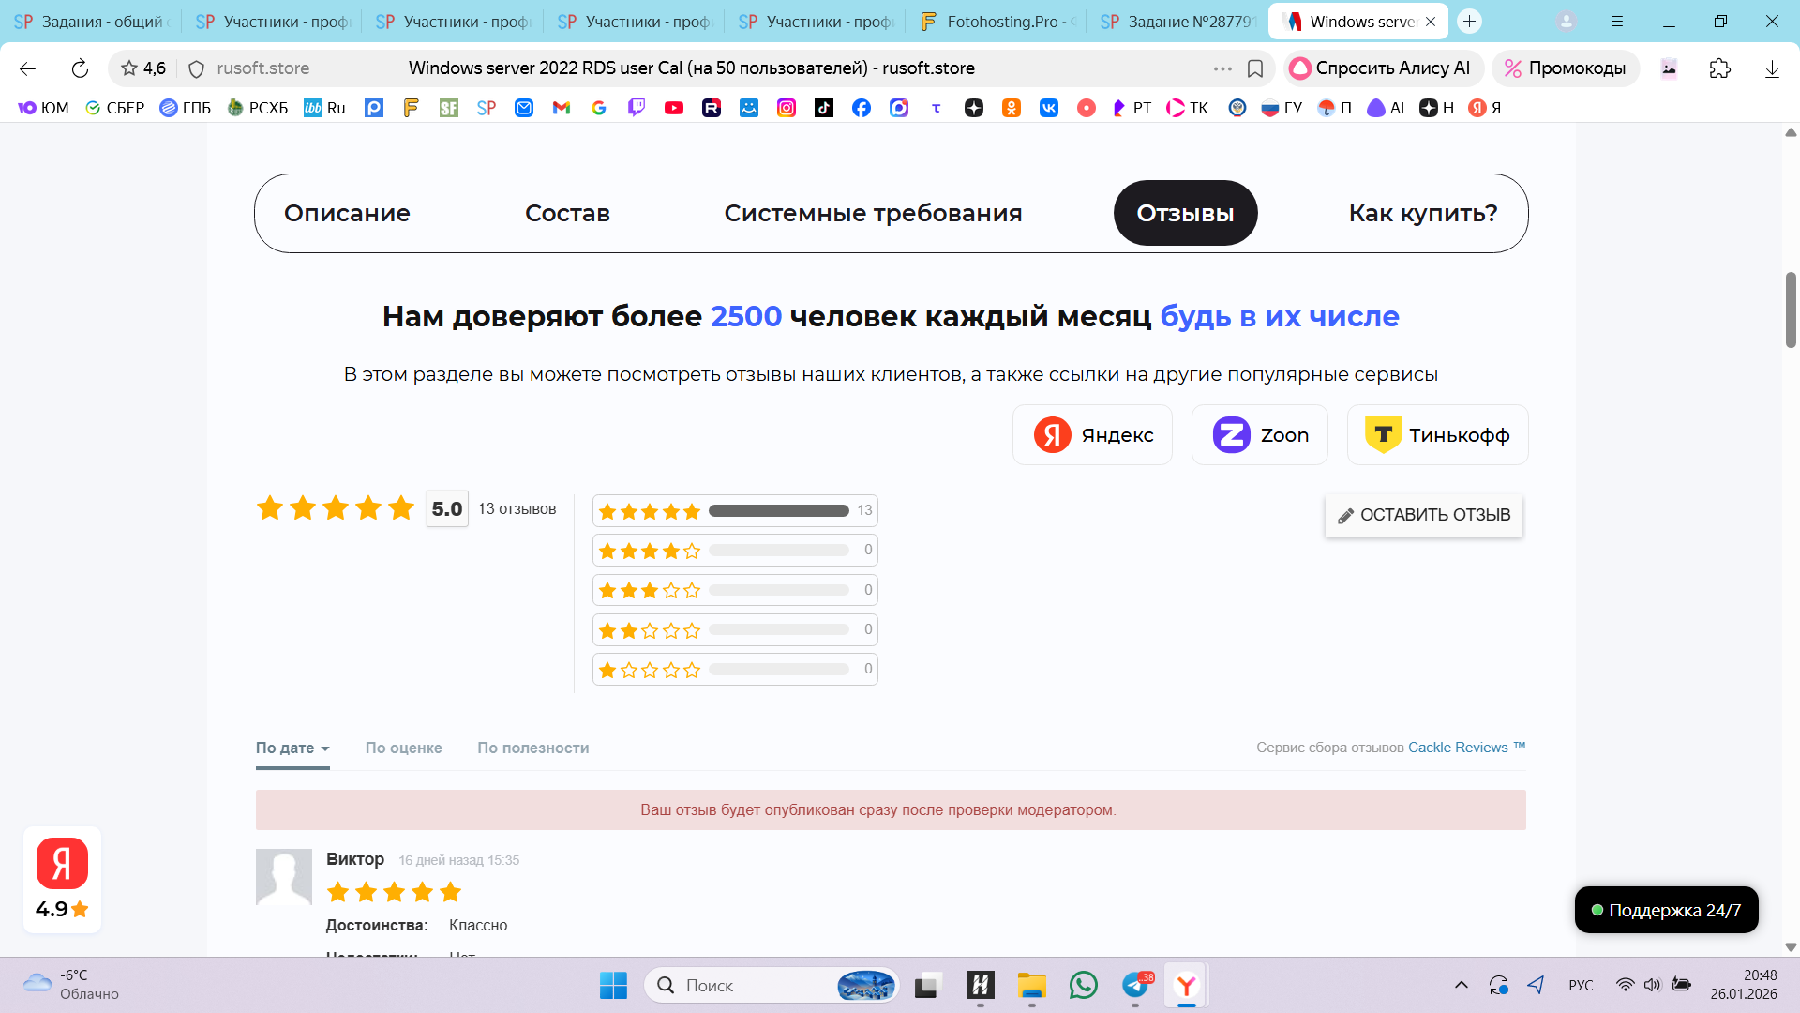This screenshot has height=1013, width=1800.
Task: Open the 'Системные требования' tab
Action: 873,213
